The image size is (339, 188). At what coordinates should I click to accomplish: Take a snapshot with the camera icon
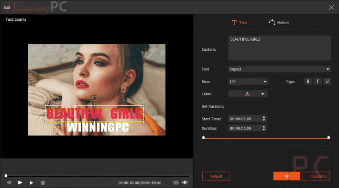click(x=176, y=183)
